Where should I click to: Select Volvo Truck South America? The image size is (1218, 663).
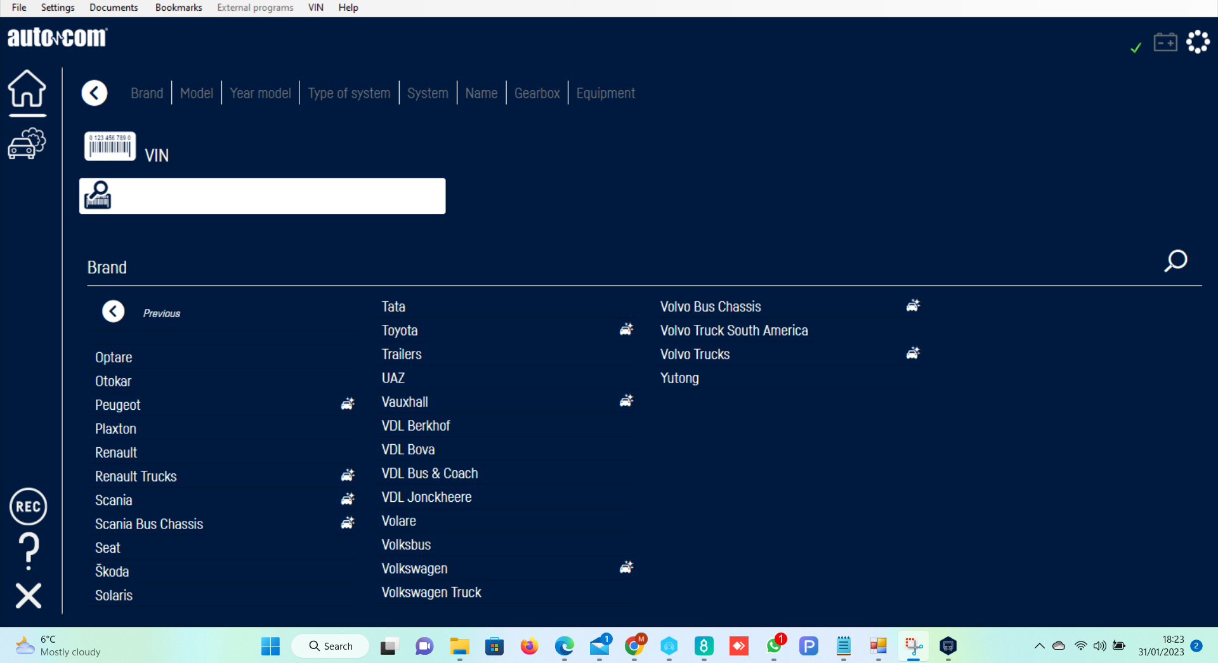734,331
